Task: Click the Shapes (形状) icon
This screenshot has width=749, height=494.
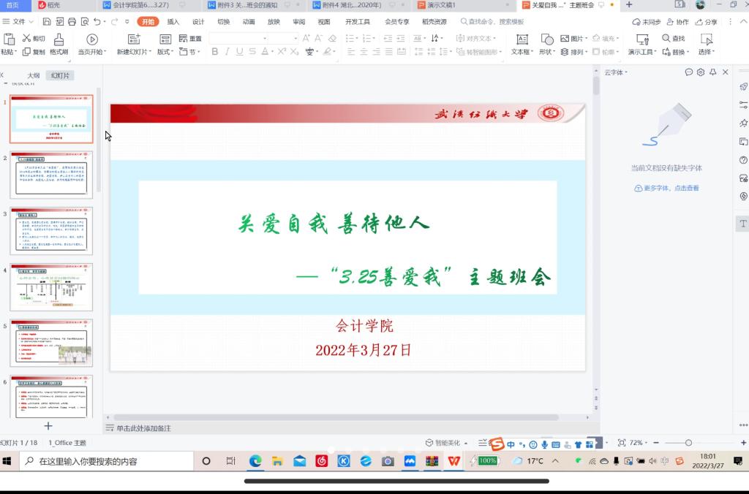Action: coord(547,39)
